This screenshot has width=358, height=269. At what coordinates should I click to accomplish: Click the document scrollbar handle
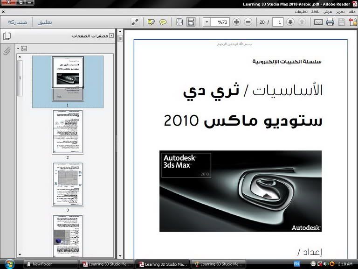[120, 38]
